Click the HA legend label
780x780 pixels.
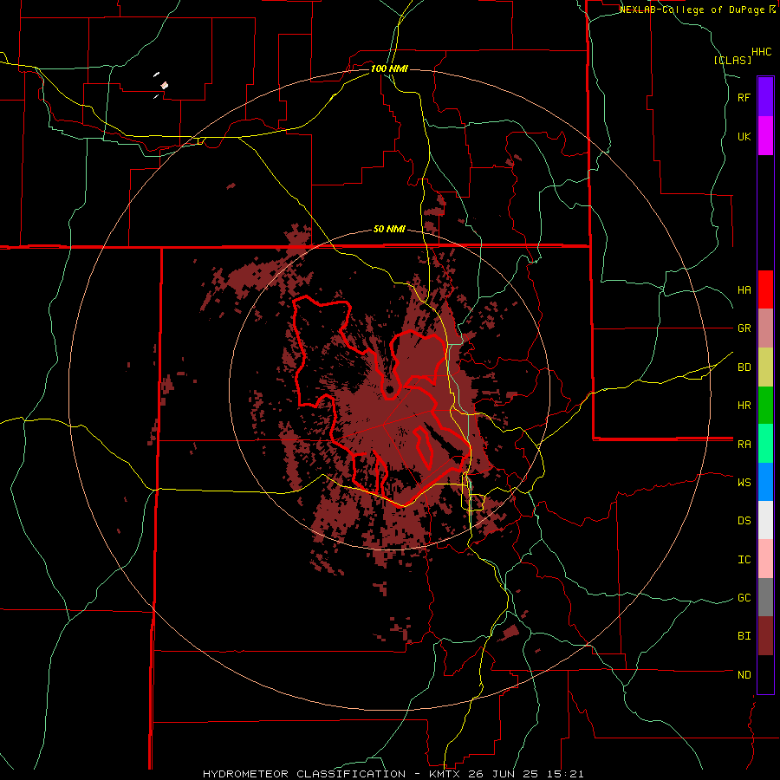(x=744, y=289)
